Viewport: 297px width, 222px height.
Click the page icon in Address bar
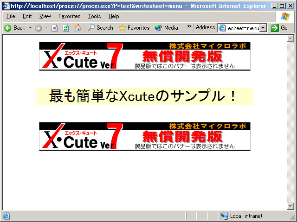point(222,28)
